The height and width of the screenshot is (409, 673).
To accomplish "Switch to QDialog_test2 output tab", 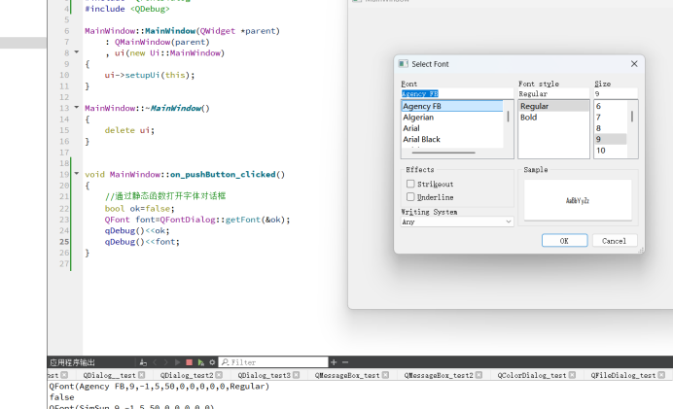I will pyautogui.click(x=187, y=375).
